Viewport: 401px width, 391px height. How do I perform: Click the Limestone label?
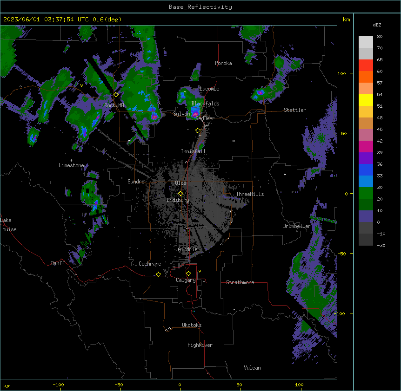pos(71,165)
